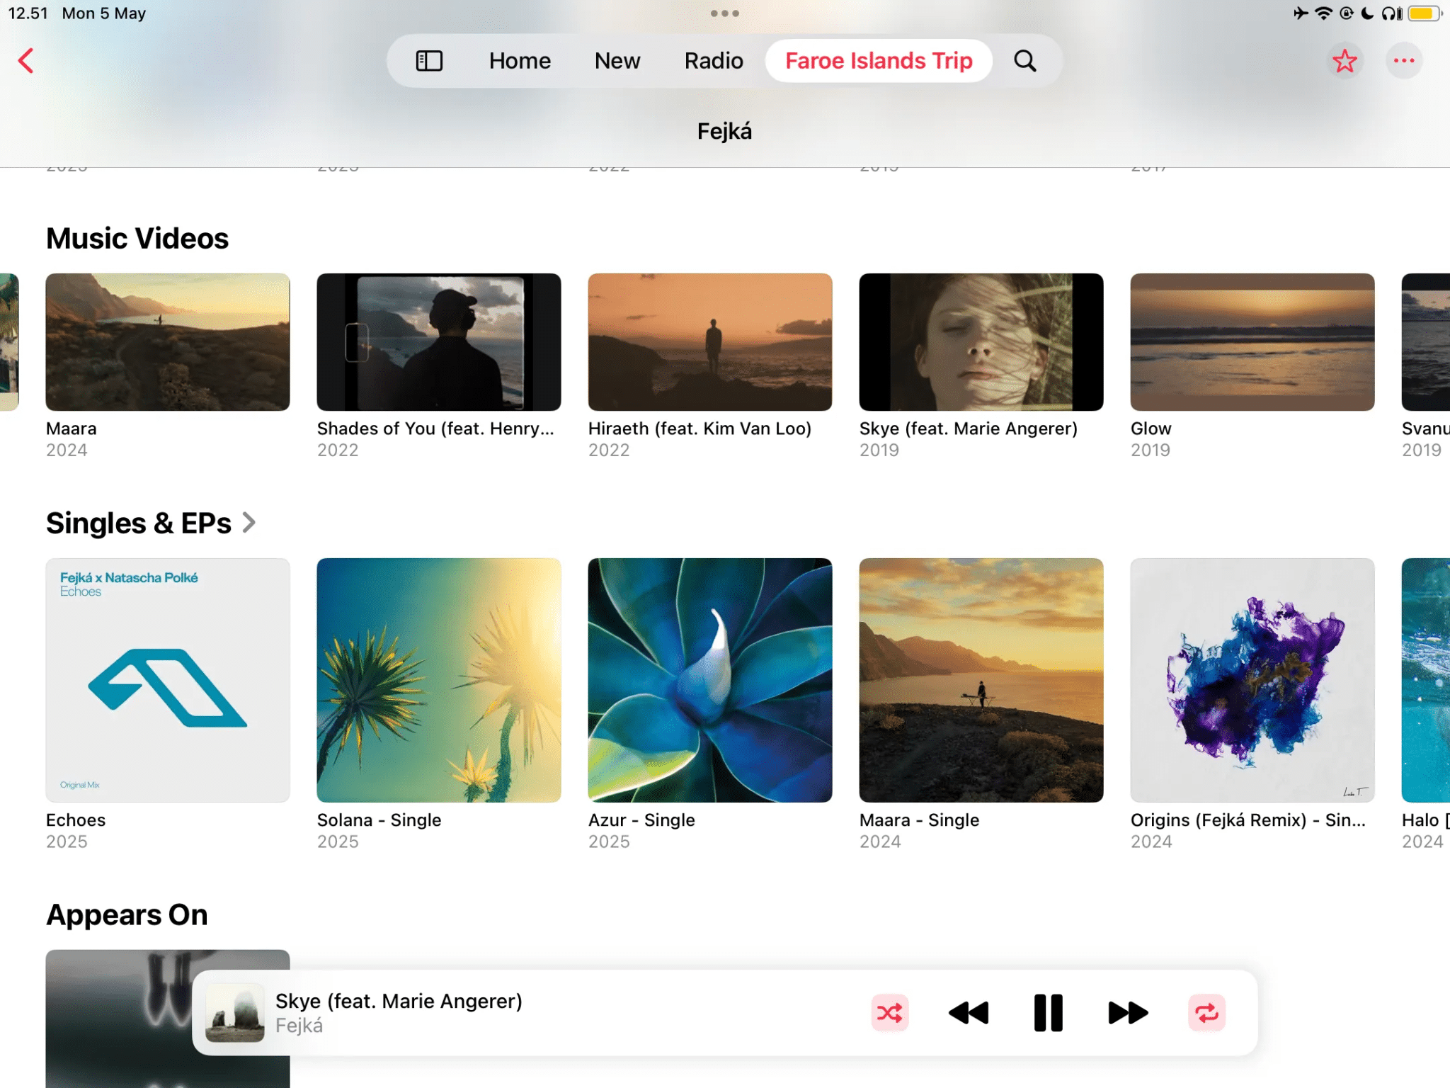Skip to the next track
Viewport: 1450px width, 1088px height.
pyautogui.click(x=1126, y=1013)
